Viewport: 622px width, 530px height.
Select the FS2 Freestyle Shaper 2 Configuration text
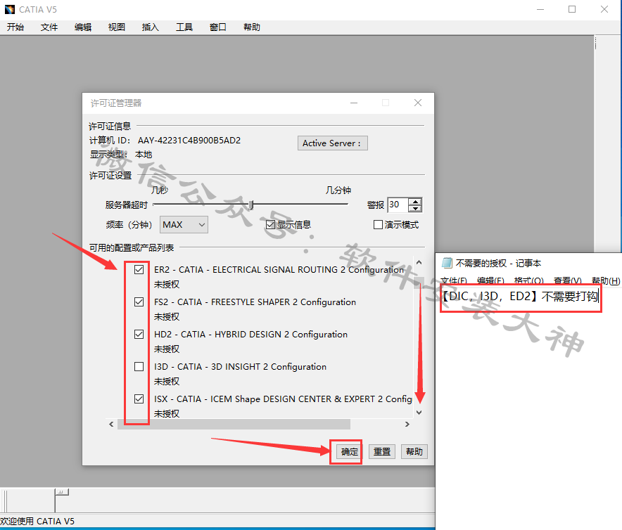coord(255,302)
